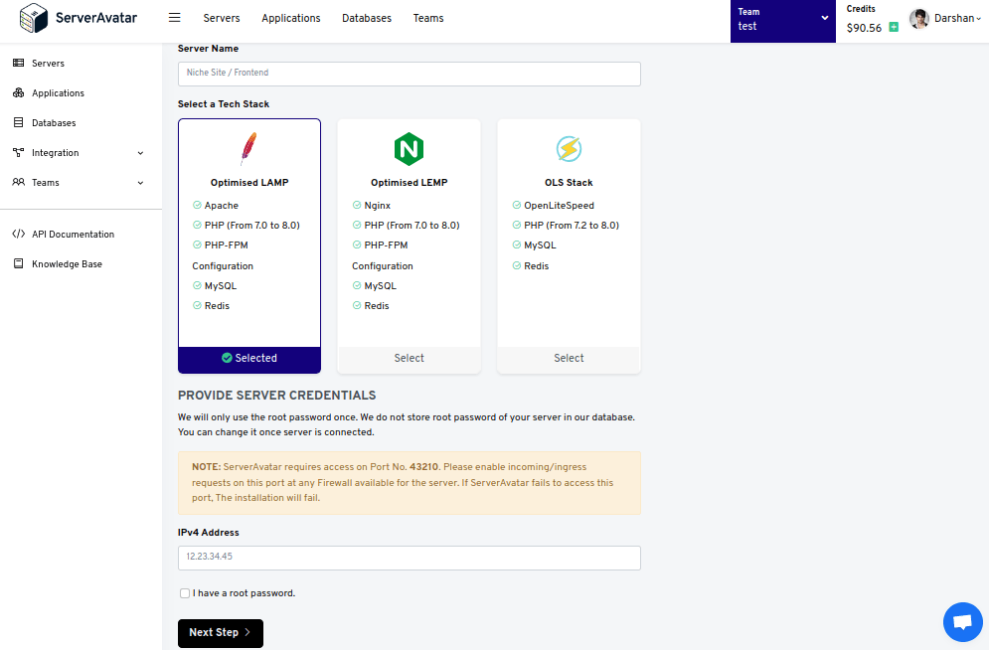Click the Darshan profile avatar
This screenshot has height=650, width=989.
(919, 19)
